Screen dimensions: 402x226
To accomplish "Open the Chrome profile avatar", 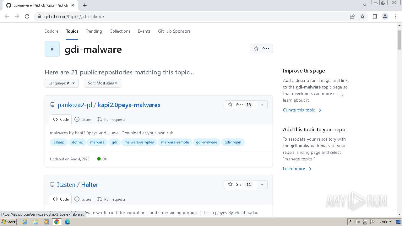I will coord(385,16).
